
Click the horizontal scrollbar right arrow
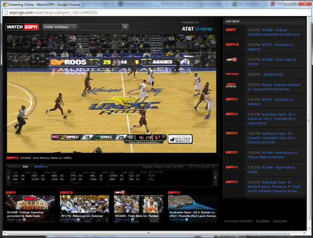pyautogui.click(x=304, y=233)
